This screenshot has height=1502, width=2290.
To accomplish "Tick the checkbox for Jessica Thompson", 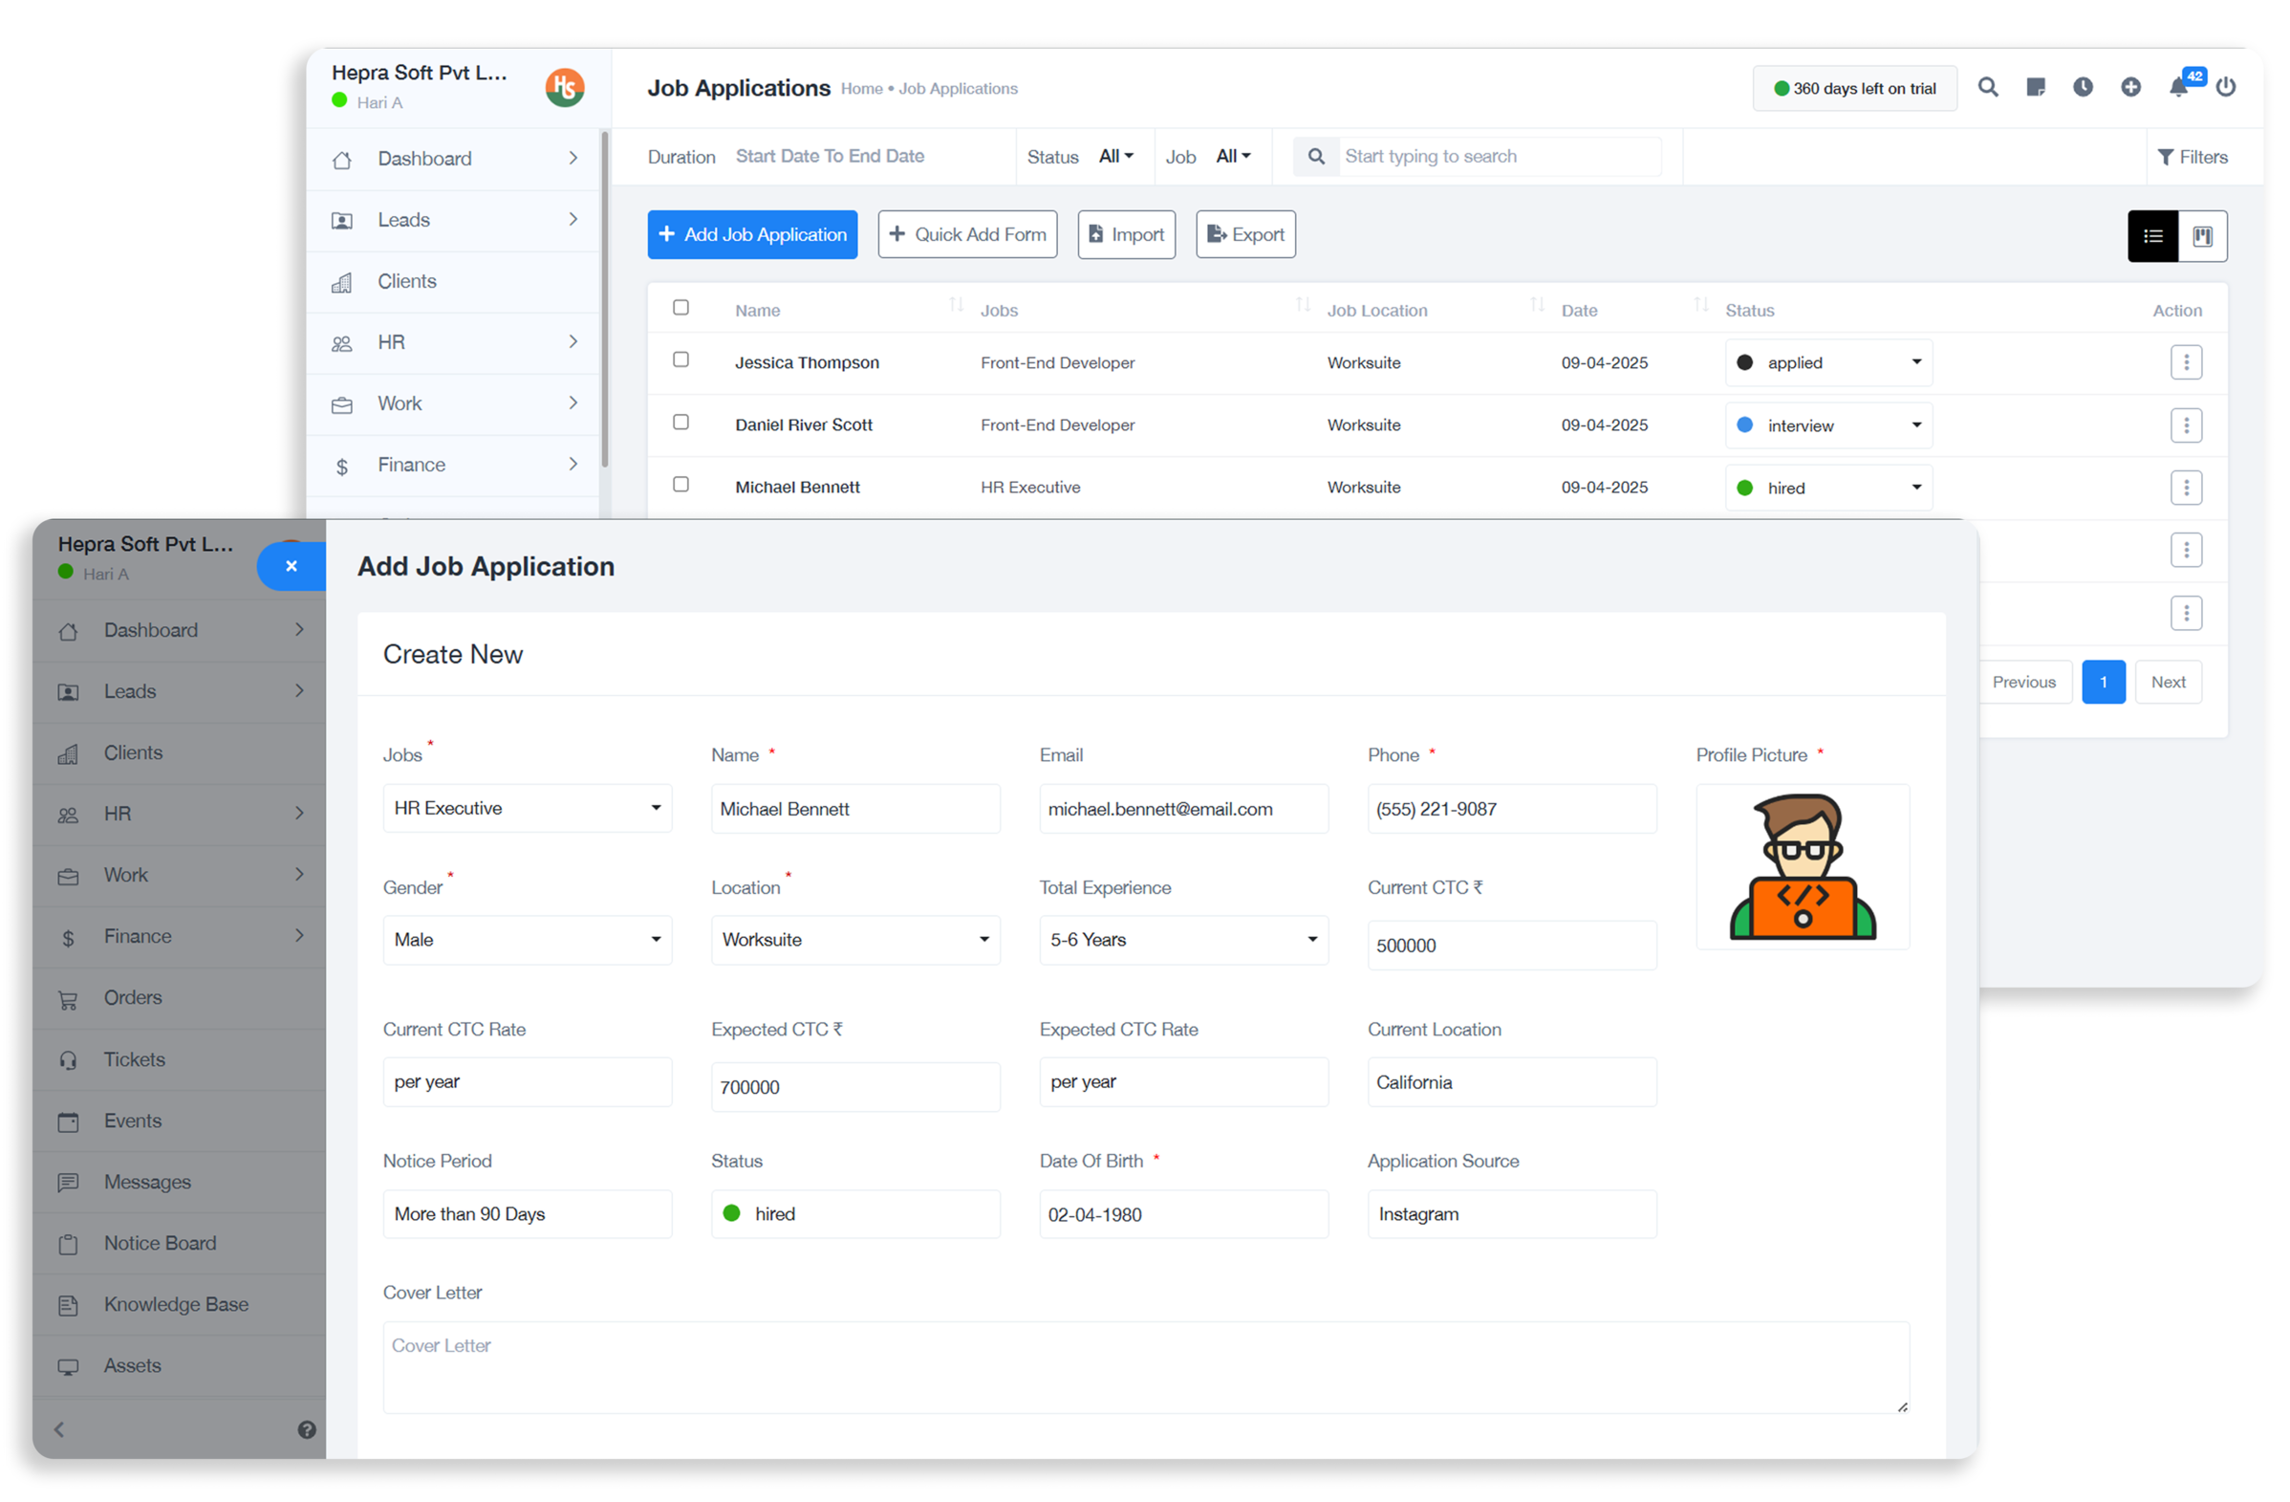I will 681,359.
